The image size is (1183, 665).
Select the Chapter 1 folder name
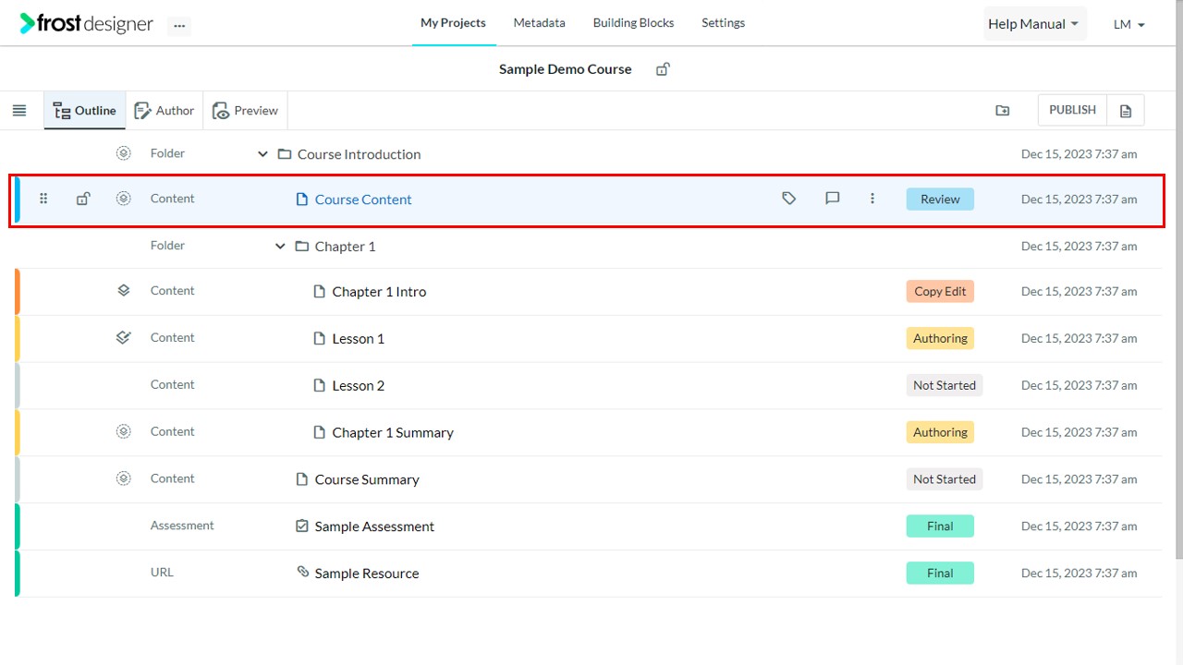345,247
